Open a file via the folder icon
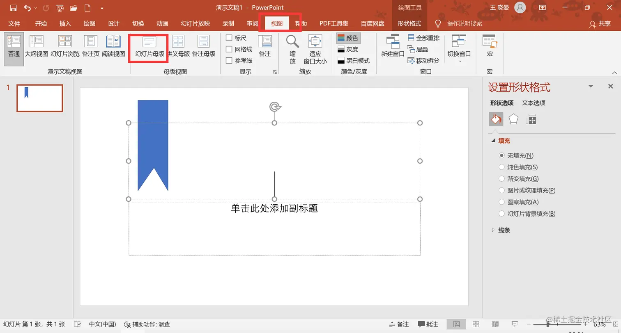This screenshot has width=621, height=333. pos(74,8)
